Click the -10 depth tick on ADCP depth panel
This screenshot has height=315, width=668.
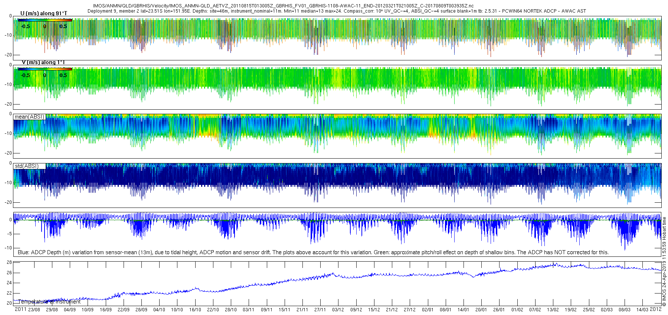[x=7, y=248]
